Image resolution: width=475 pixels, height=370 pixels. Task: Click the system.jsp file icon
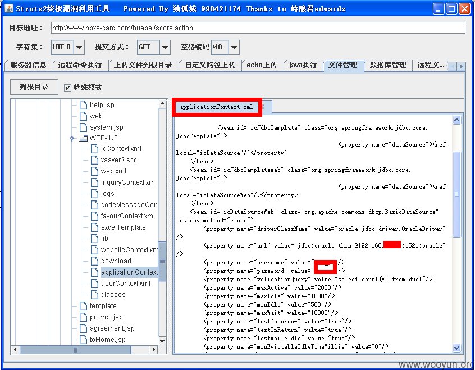pyautogui.click(x=83, y=127)
